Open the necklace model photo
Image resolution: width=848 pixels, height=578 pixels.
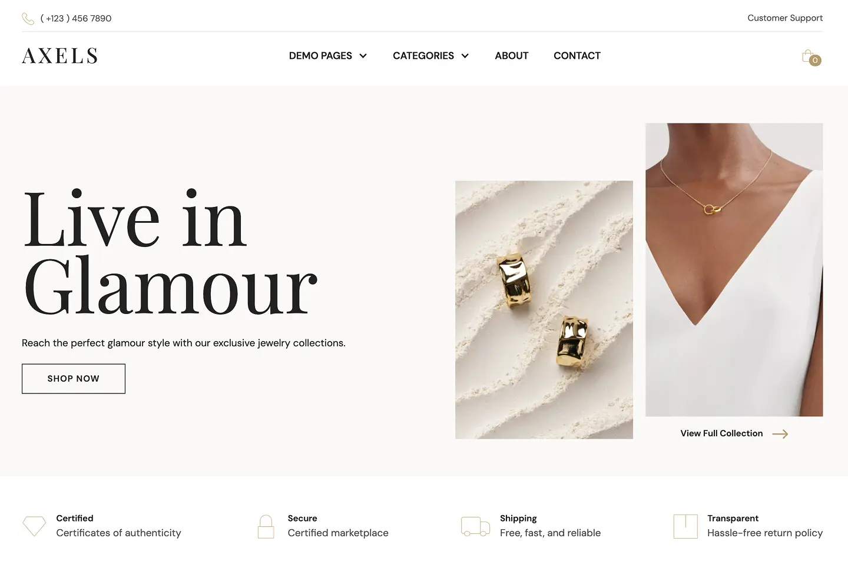tap(734, 270)
